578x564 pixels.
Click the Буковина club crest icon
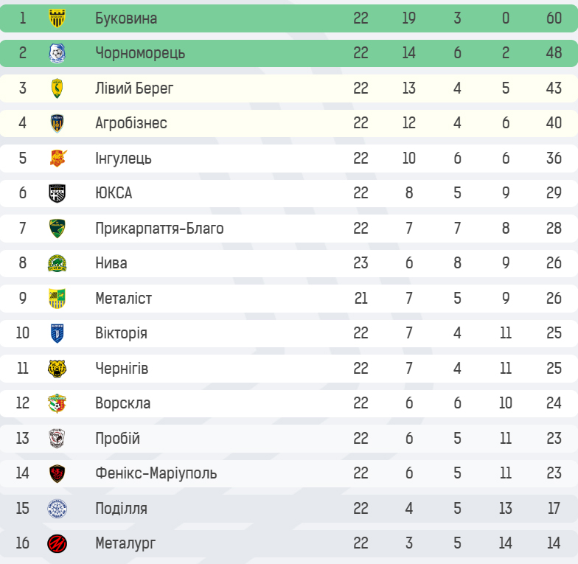pos(58,18)
